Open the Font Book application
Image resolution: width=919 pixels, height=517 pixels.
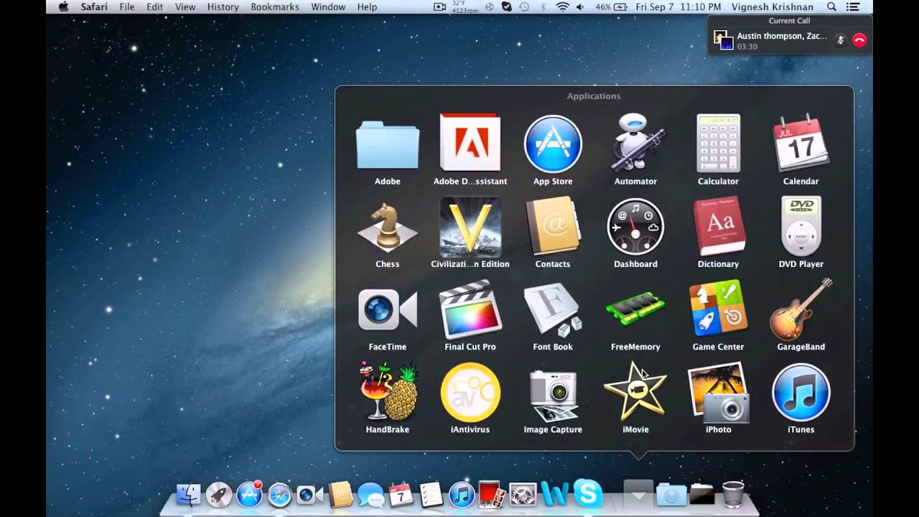tap(552, 309)
